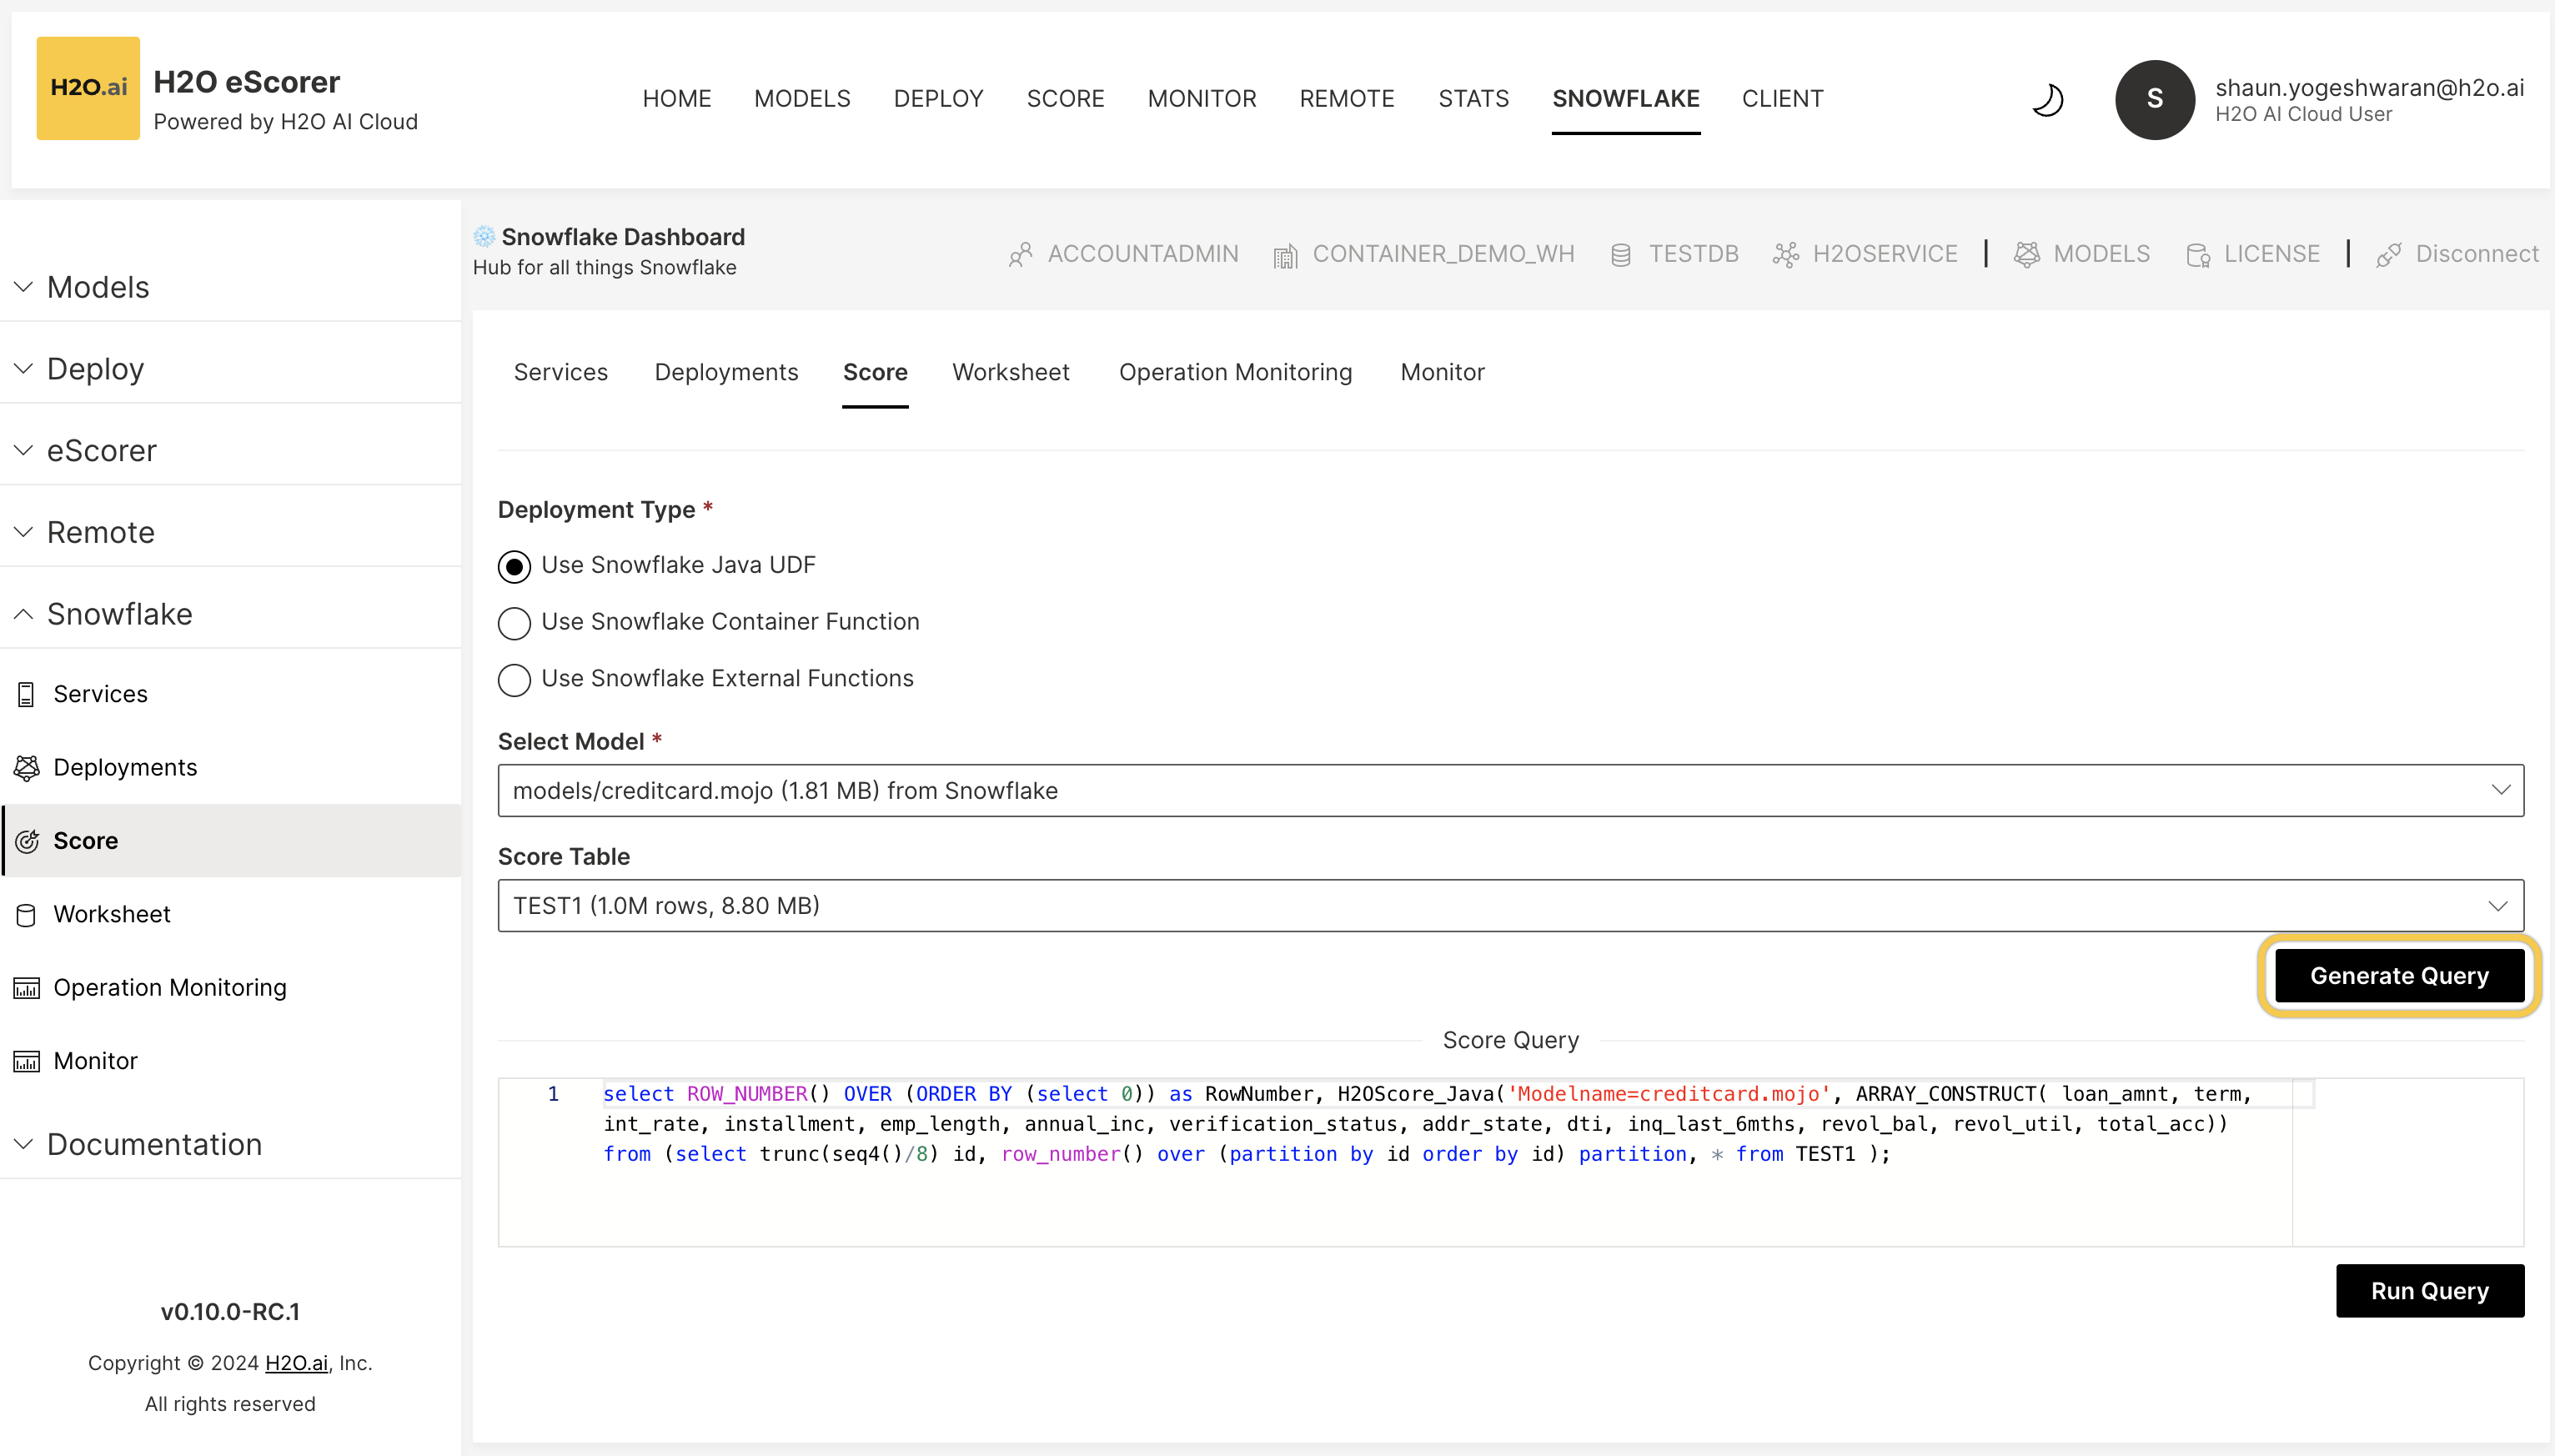This screenshot has height=1456, width=2555.
Task: Open the Score Table dropdown
Action: [x=1510, y=905]
